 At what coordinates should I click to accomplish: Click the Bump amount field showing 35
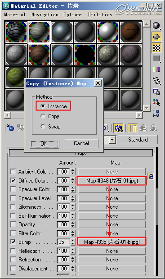tap(63, 242)
